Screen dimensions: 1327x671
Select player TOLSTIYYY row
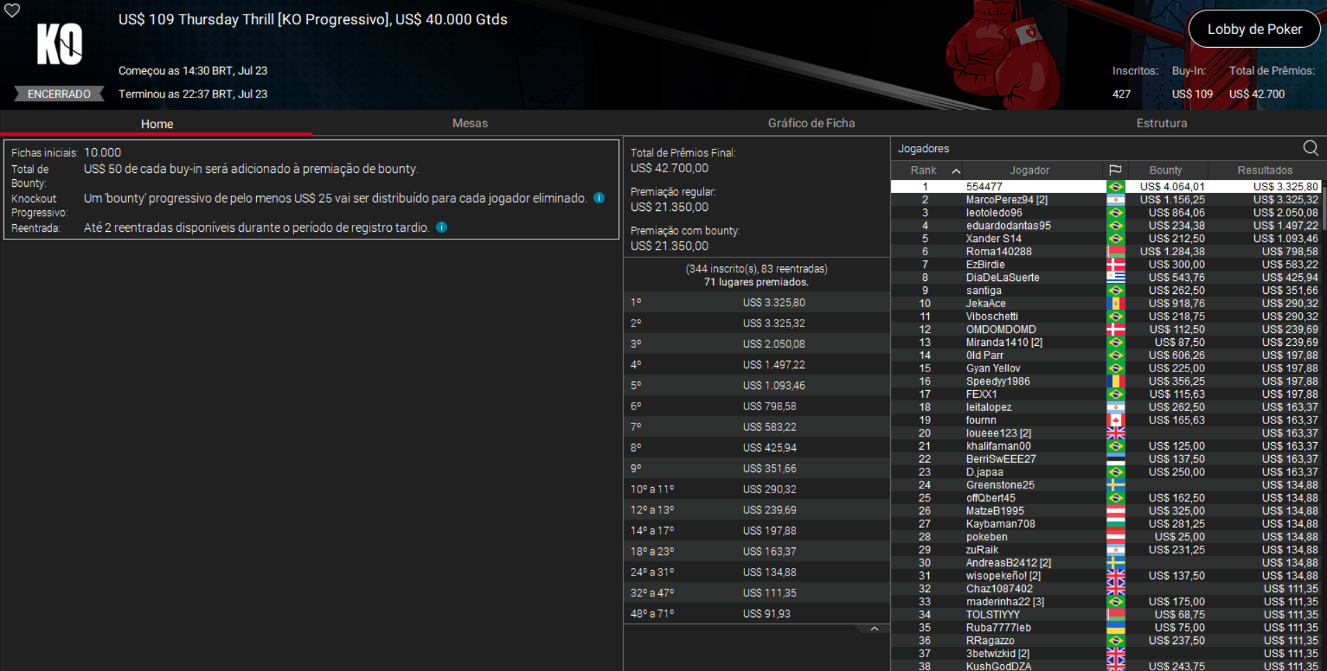click(x=1105, y=615)
